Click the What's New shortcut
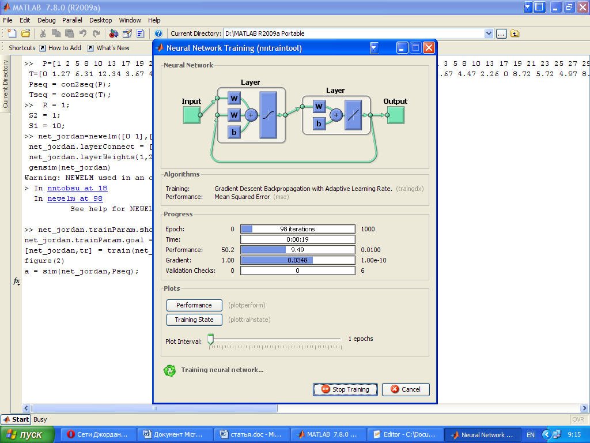The width and height of the screenshot is (590, 443). [108, 48]
